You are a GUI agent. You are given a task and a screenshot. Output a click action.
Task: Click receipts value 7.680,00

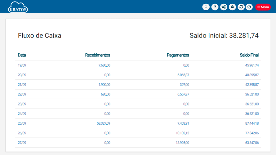(x=105, y=65)
